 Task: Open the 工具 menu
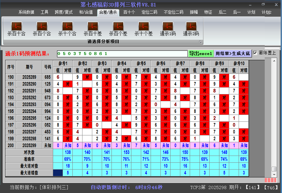click(x=44, y=12)
